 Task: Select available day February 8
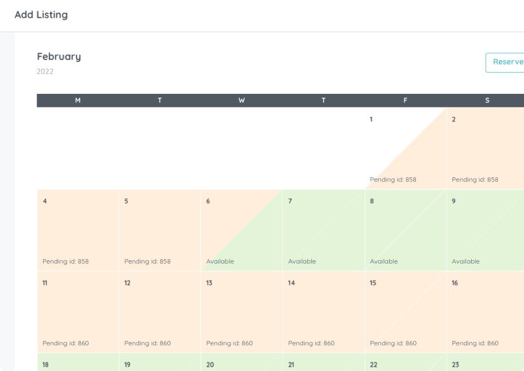pos(406,230)
